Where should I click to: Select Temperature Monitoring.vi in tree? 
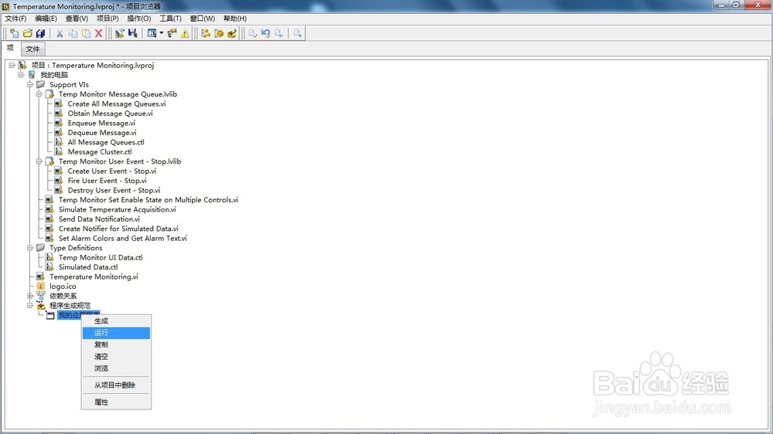94,277
